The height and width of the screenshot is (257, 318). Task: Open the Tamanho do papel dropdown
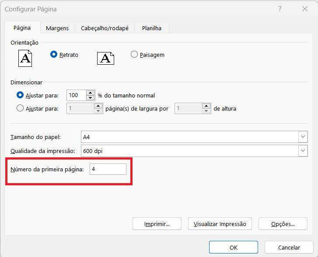click(303, 137)
